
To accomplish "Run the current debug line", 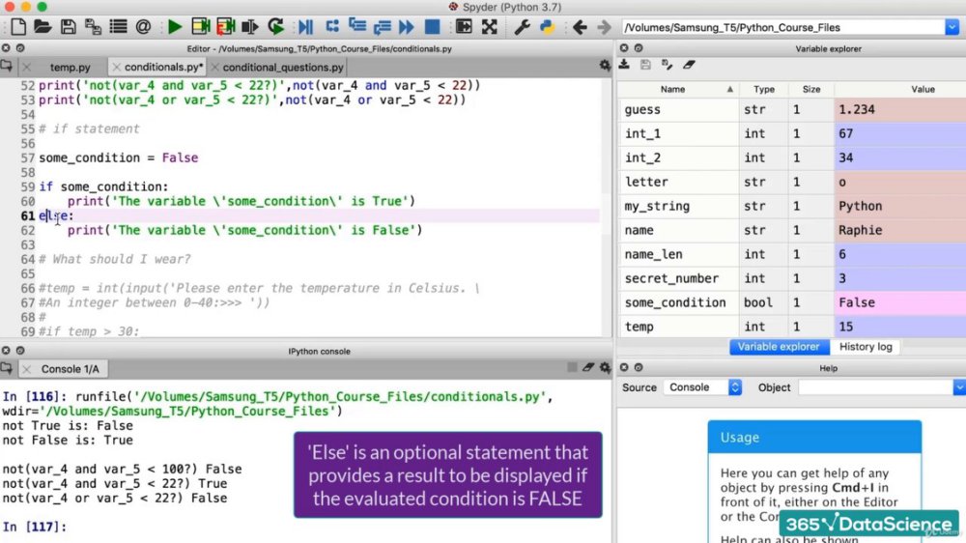I will point(332,26).
